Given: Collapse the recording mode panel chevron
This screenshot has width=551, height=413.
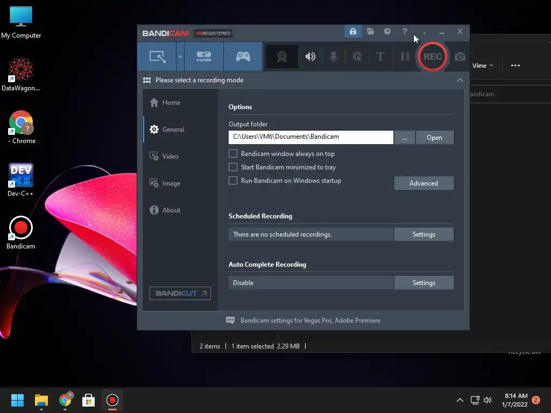Looking at the screenshot, I should [460, 81].
